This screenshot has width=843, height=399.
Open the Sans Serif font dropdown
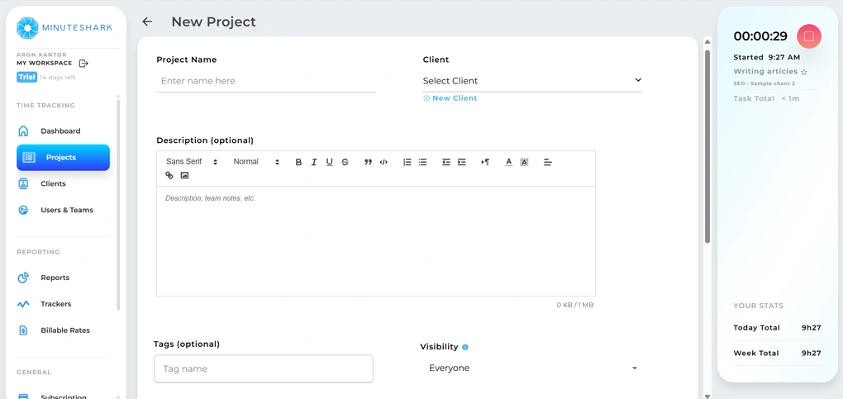pos(192,162)
